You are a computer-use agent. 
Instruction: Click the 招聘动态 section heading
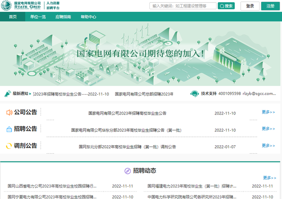[145, 170]
